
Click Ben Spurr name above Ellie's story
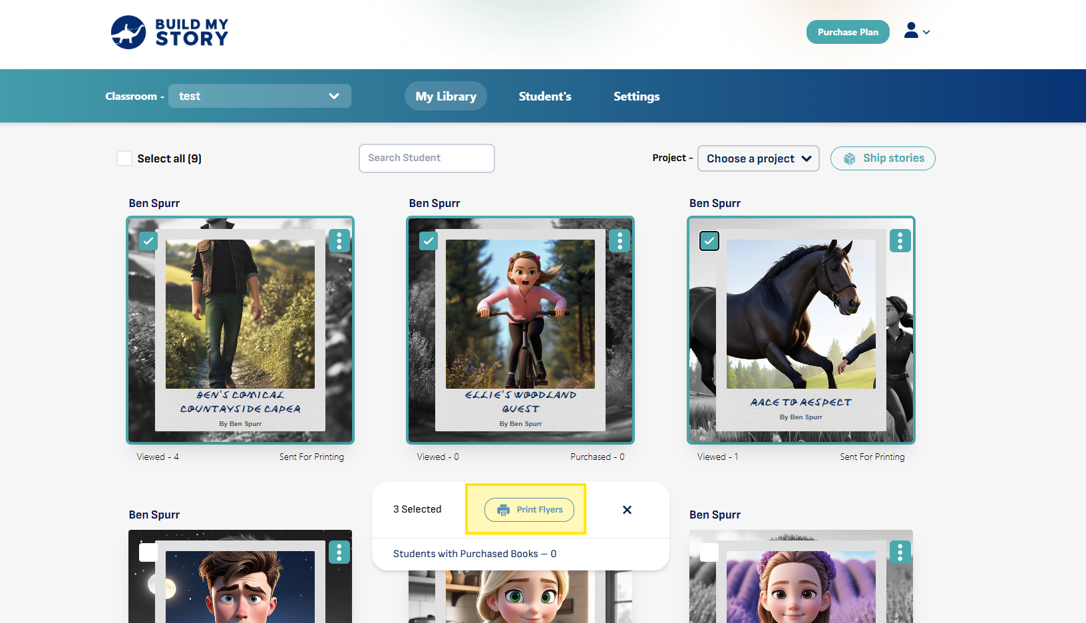tap(435, 203)
